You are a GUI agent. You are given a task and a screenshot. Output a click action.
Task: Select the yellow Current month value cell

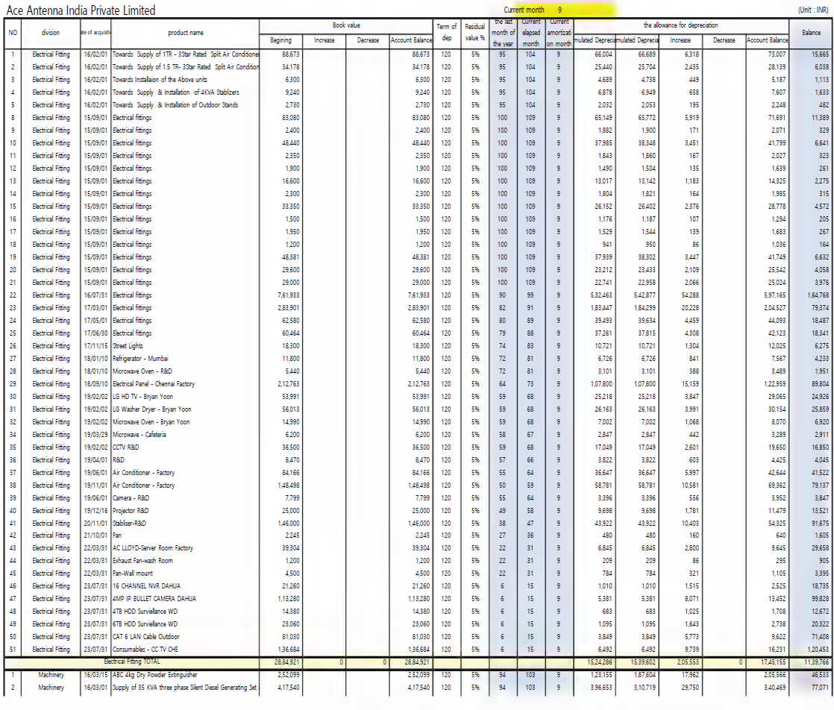point(559,10)
